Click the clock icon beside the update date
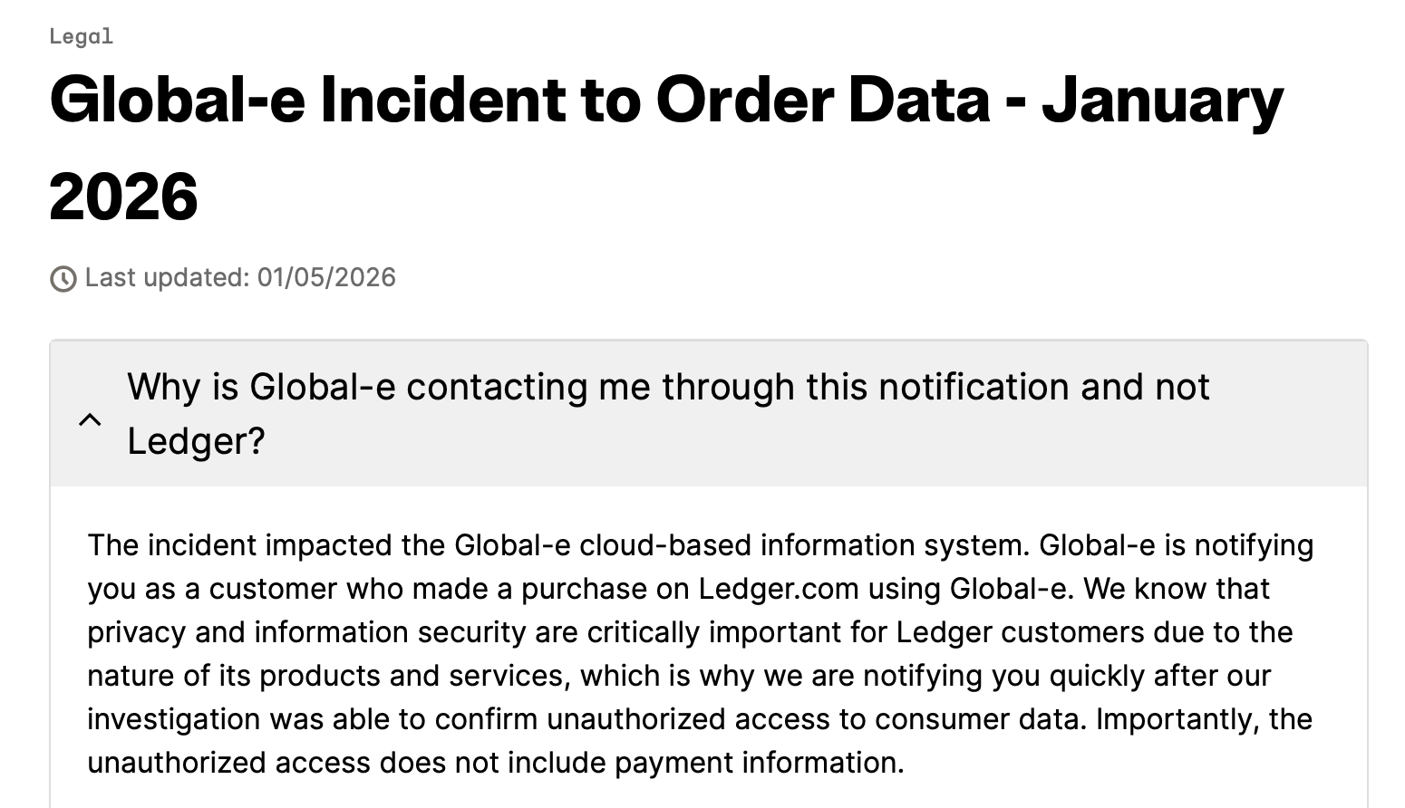The width and height of the screenshot is (1405, 808). click(x=62, y=278)
